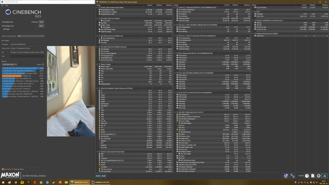Open Firefox from the taskbar
329x185 pixels.
(x=60, y=182)
